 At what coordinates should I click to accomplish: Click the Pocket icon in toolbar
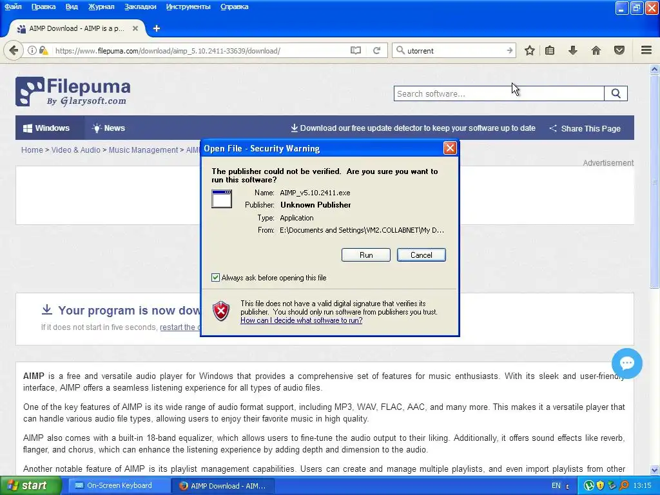coord(619,50)
